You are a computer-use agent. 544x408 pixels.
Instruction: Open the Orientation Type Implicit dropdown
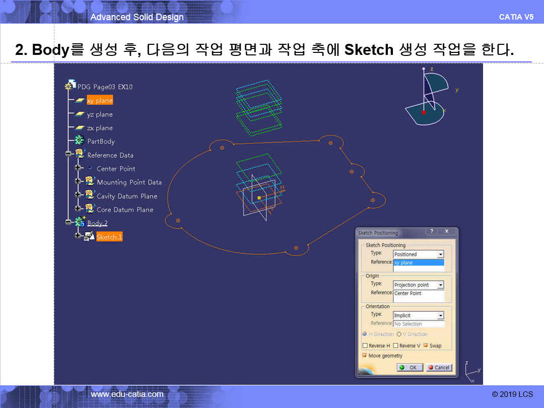(441, 316)
